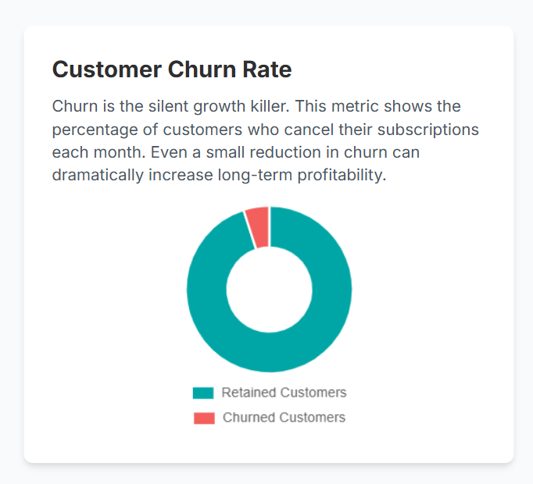The image size is (533, 484).
Task: Toggle the "Churned Customers" legend label
Action: click(284, 418)
